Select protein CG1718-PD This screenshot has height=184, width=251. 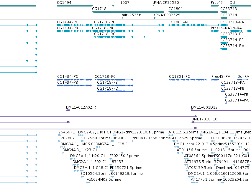(x=115, y=91)
